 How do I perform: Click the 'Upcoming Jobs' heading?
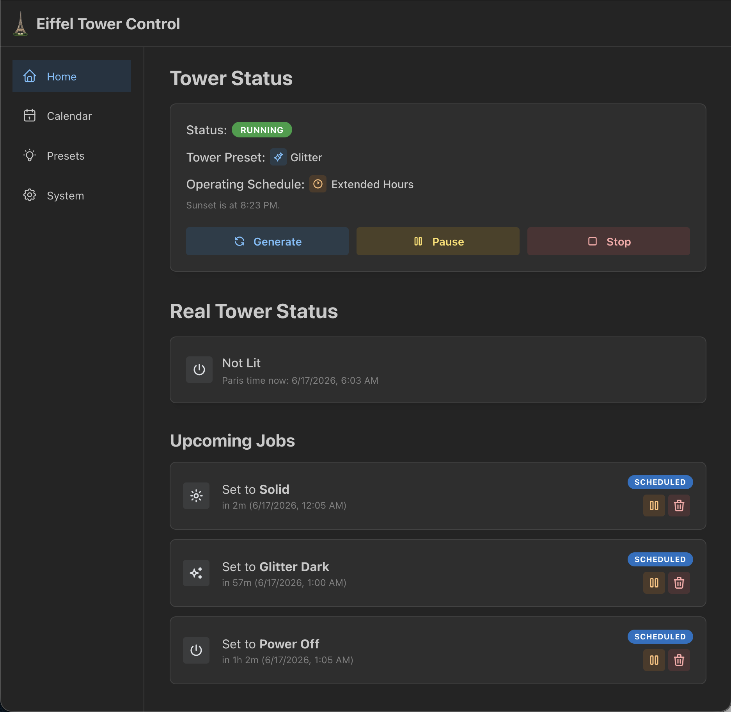[x=232, y=441]
